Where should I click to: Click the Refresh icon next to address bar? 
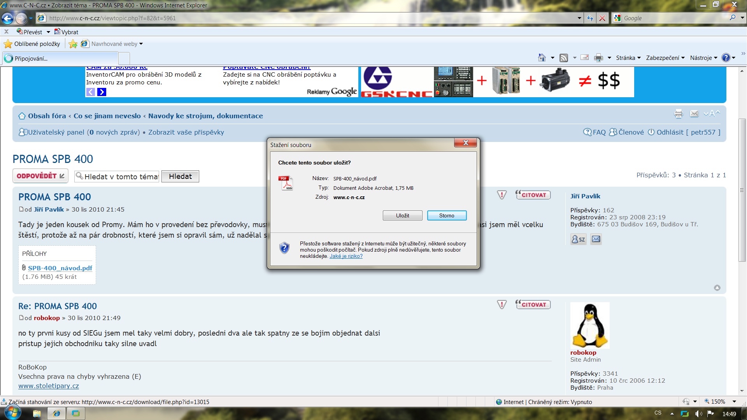pos(590,18)
